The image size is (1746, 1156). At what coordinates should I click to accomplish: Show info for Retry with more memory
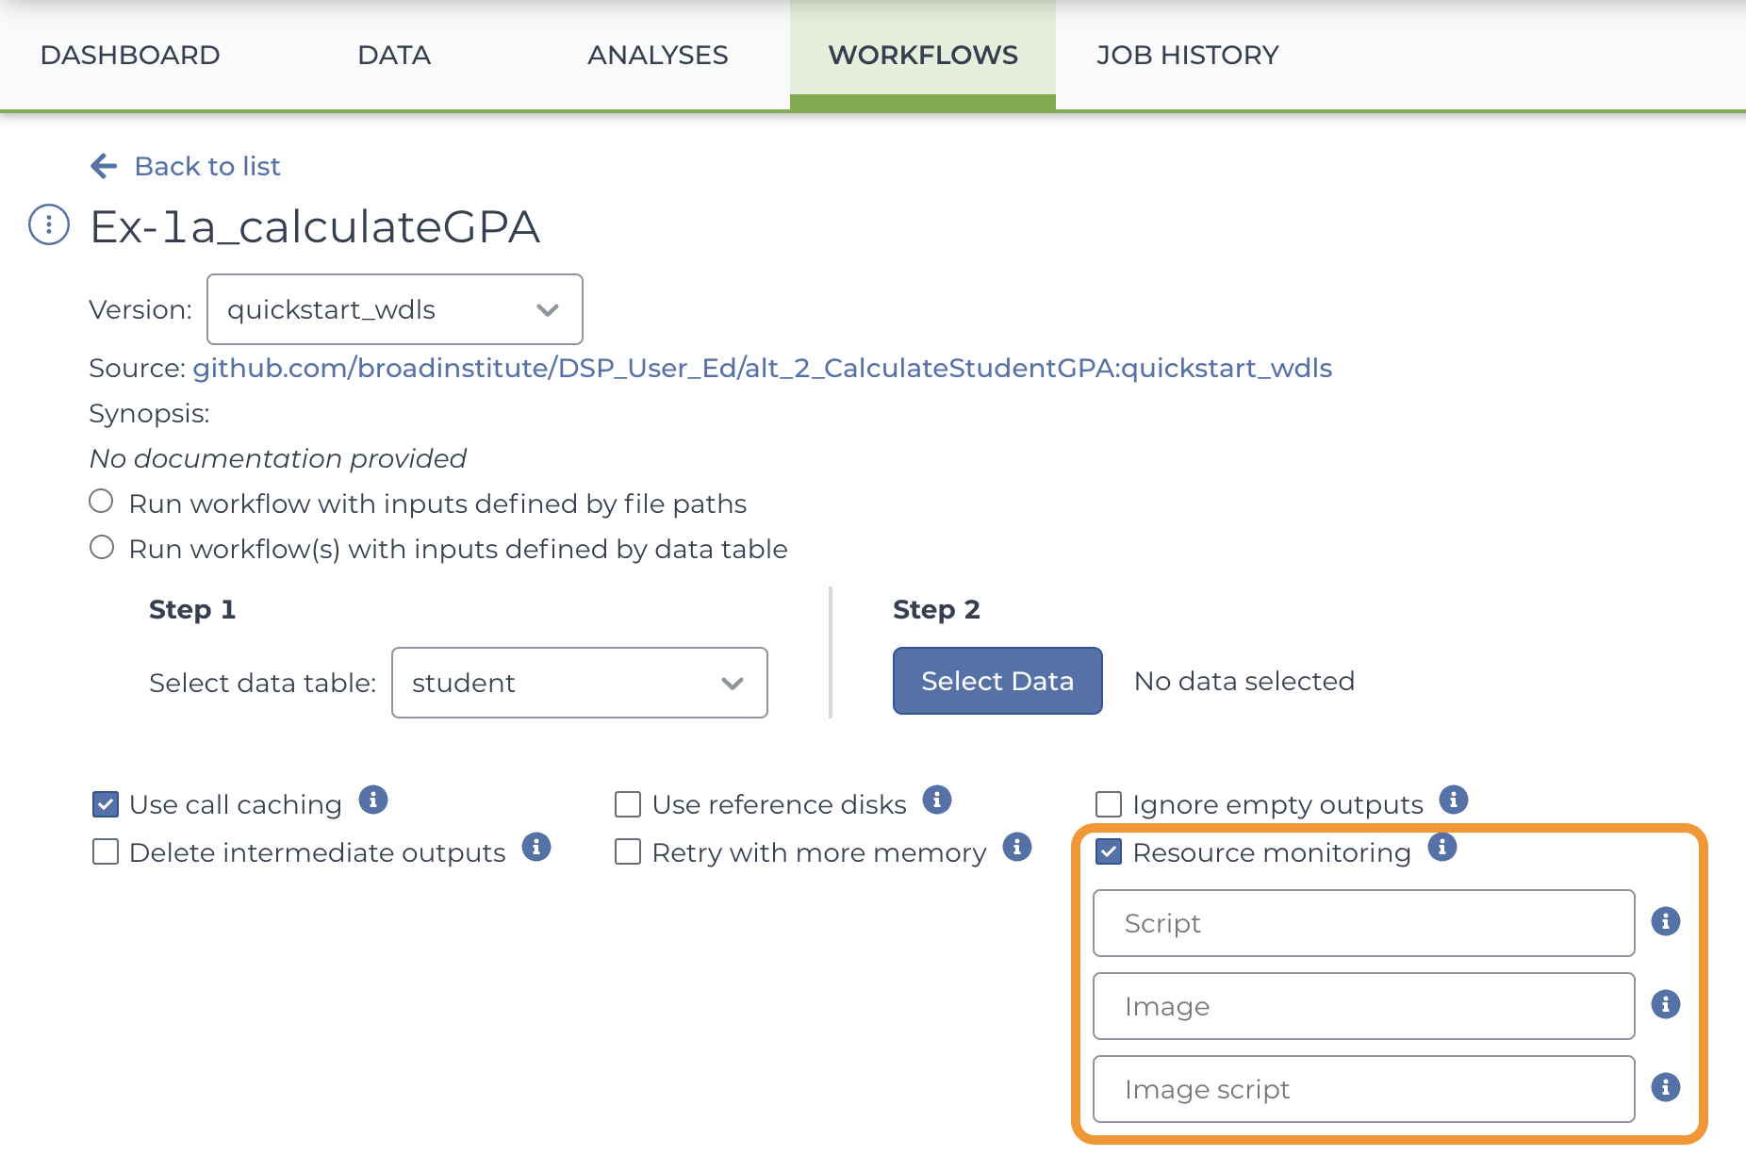point(1017,847)
